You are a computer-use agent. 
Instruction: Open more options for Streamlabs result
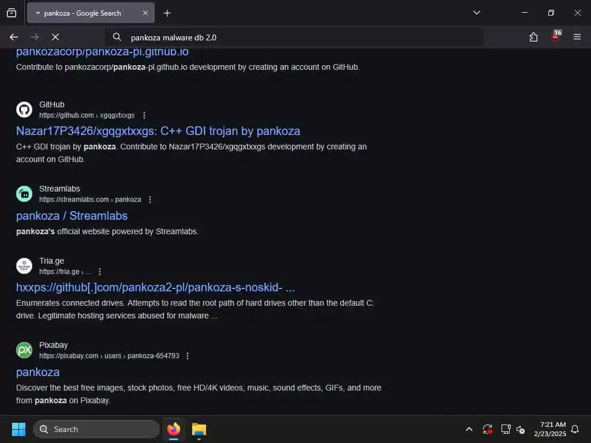(150, 200)
